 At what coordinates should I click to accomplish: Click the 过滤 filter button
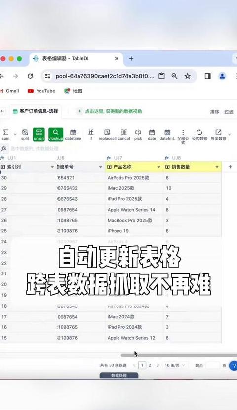point(229,112)
